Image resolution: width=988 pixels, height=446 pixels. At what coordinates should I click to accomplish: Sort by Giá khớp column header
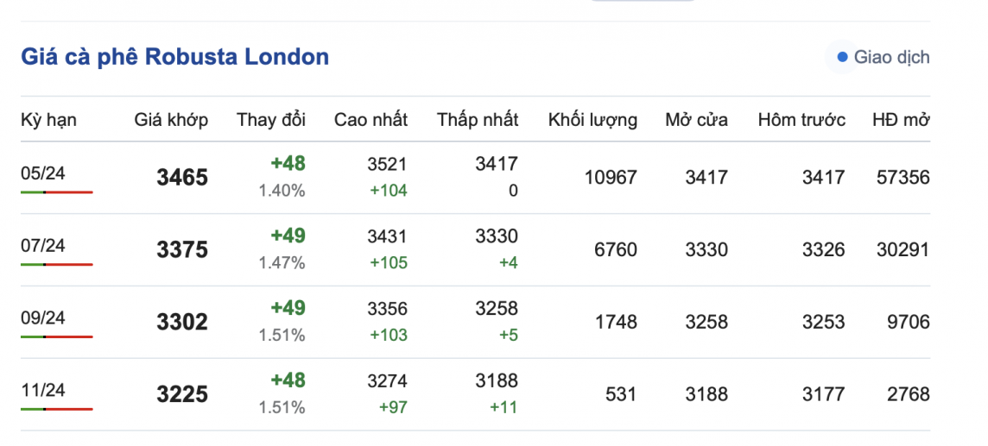[x=171, y=120]
